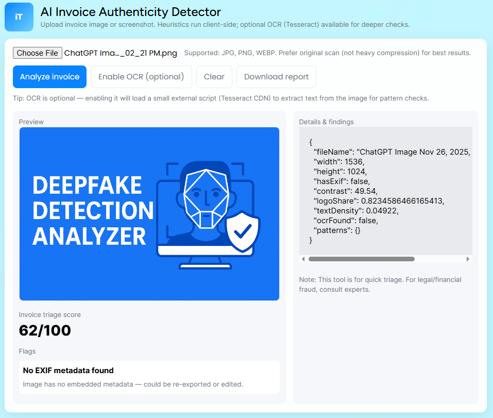Screen dimensions: 493x418
Task: Enable OCR for deeper pattern checks
Action: coord(141,76)
